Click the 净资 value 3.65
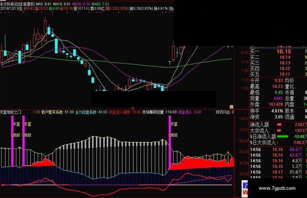The width and height of the screenshot is (307, 198). (279, 117)
